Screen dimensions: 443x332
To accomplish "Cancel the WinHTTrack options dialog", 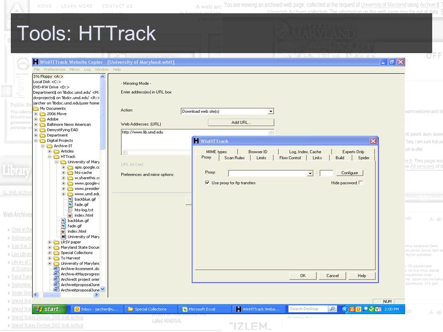I will click(332, 276).
